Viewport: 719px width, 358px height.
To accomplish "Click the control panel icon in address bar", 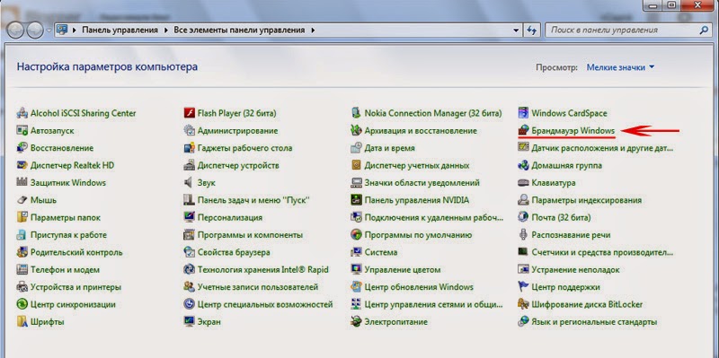I will (62, 31).
